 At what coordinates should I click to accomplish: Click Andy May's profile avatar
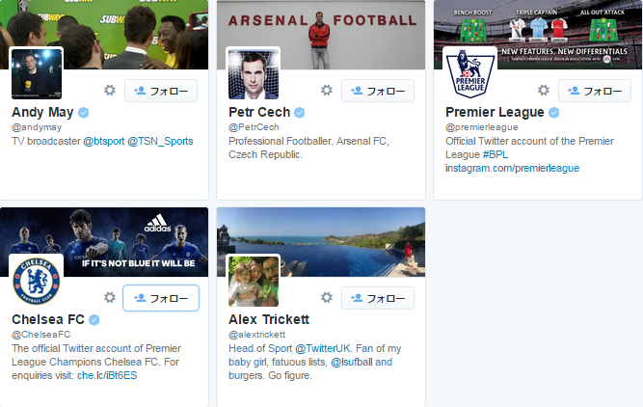(x=37, y=73)
